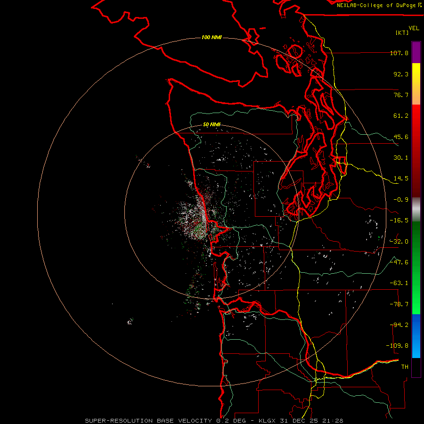Image resolution: width=424 pixels, height=424 pixels.
Task: Click the 92.3 velocity scale value
Action: (x=401, y=74)
